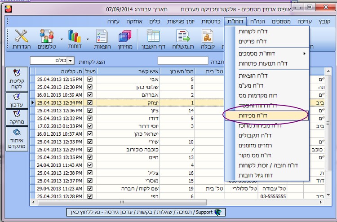Select דו"ח תנועות פתוחות menu entry
Screen dimensions: 337x222
pyautogui.click(x=266, y=64)
